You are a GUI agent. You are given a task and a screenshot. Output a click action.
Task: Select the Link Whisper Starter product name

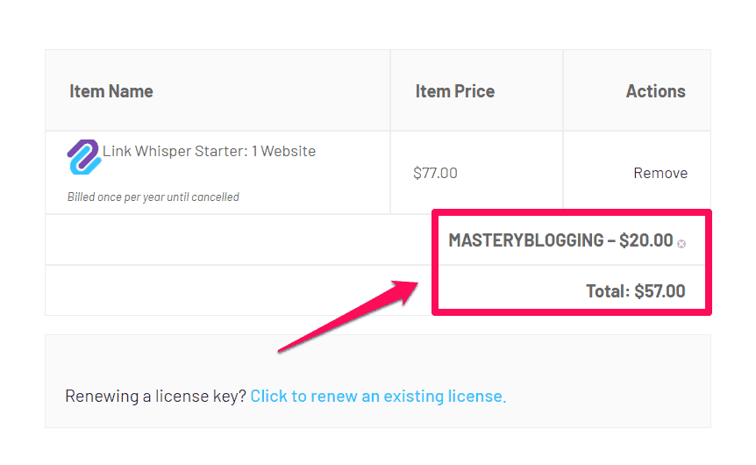coord(209,151)
